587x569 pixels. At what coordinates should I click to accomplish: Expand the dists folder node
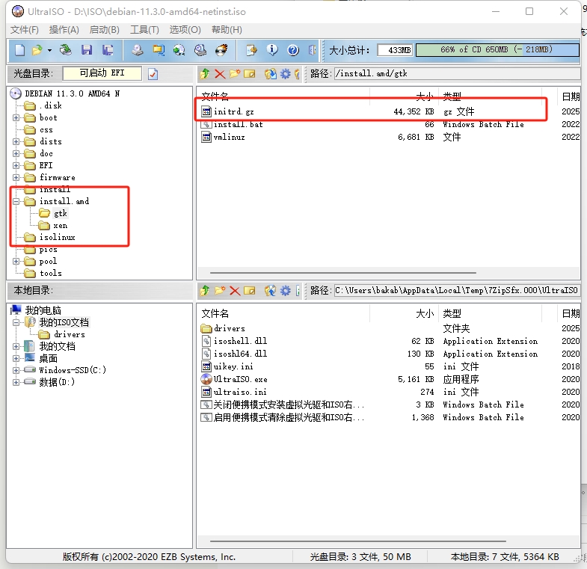(16, 141)
